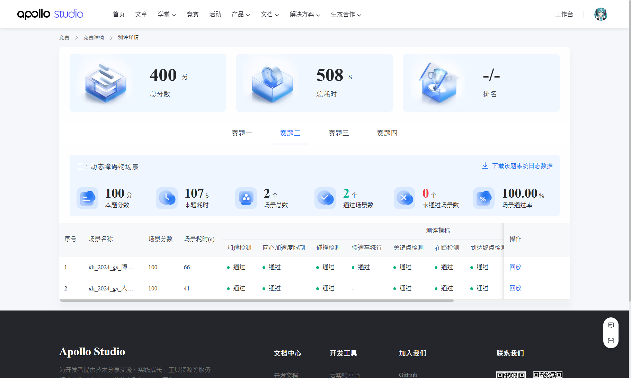Click the table's horizontal scrollbar
This screenshot has width=631, height=378.
[256, 300]
